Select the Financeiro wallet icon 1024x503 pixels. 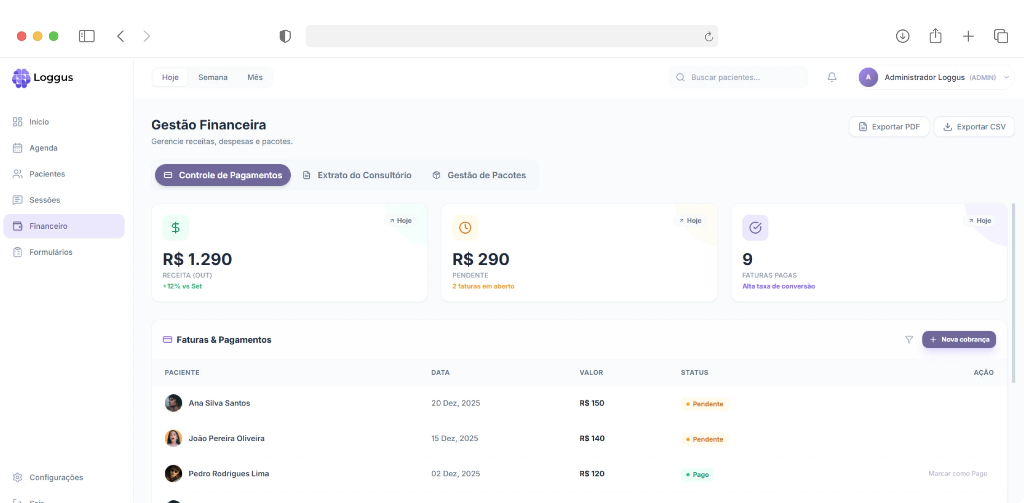tap(18, 226)
